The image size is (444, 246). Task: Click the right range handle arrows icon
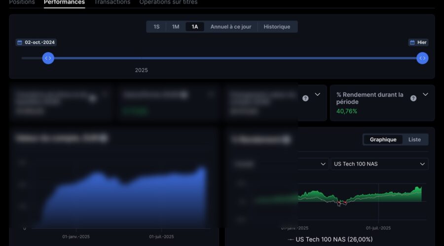(x=422, y=58)
